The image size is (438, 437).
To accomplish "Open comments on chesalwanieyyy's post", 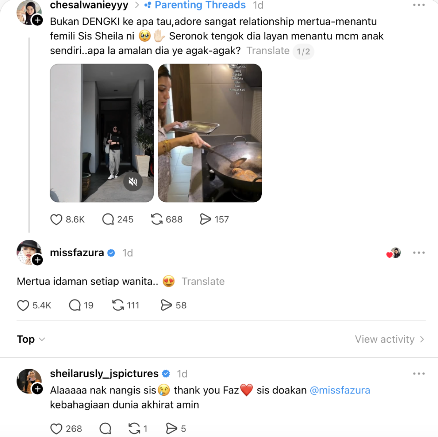I will click(x=108, y=220).
